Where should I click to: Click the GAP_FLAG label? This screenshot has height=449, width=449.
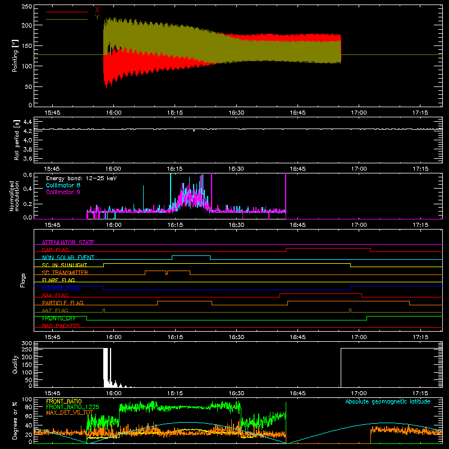55,250
